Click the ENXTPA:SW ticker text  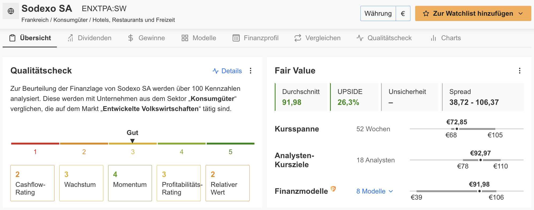(104, 9)
